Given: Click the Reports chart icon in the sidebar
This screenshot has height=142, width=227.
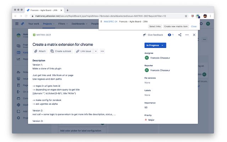Looking at the screenshot, I should click(x=18, y=59).
